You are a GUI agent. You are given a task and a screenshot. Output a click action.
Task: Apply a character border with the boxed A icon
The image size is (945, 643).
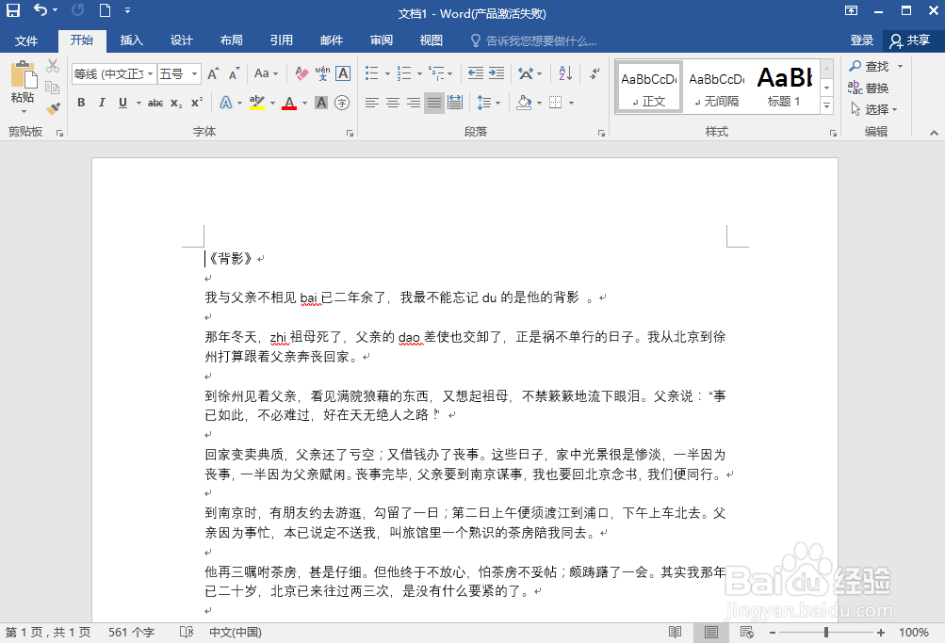coord(343,73)
